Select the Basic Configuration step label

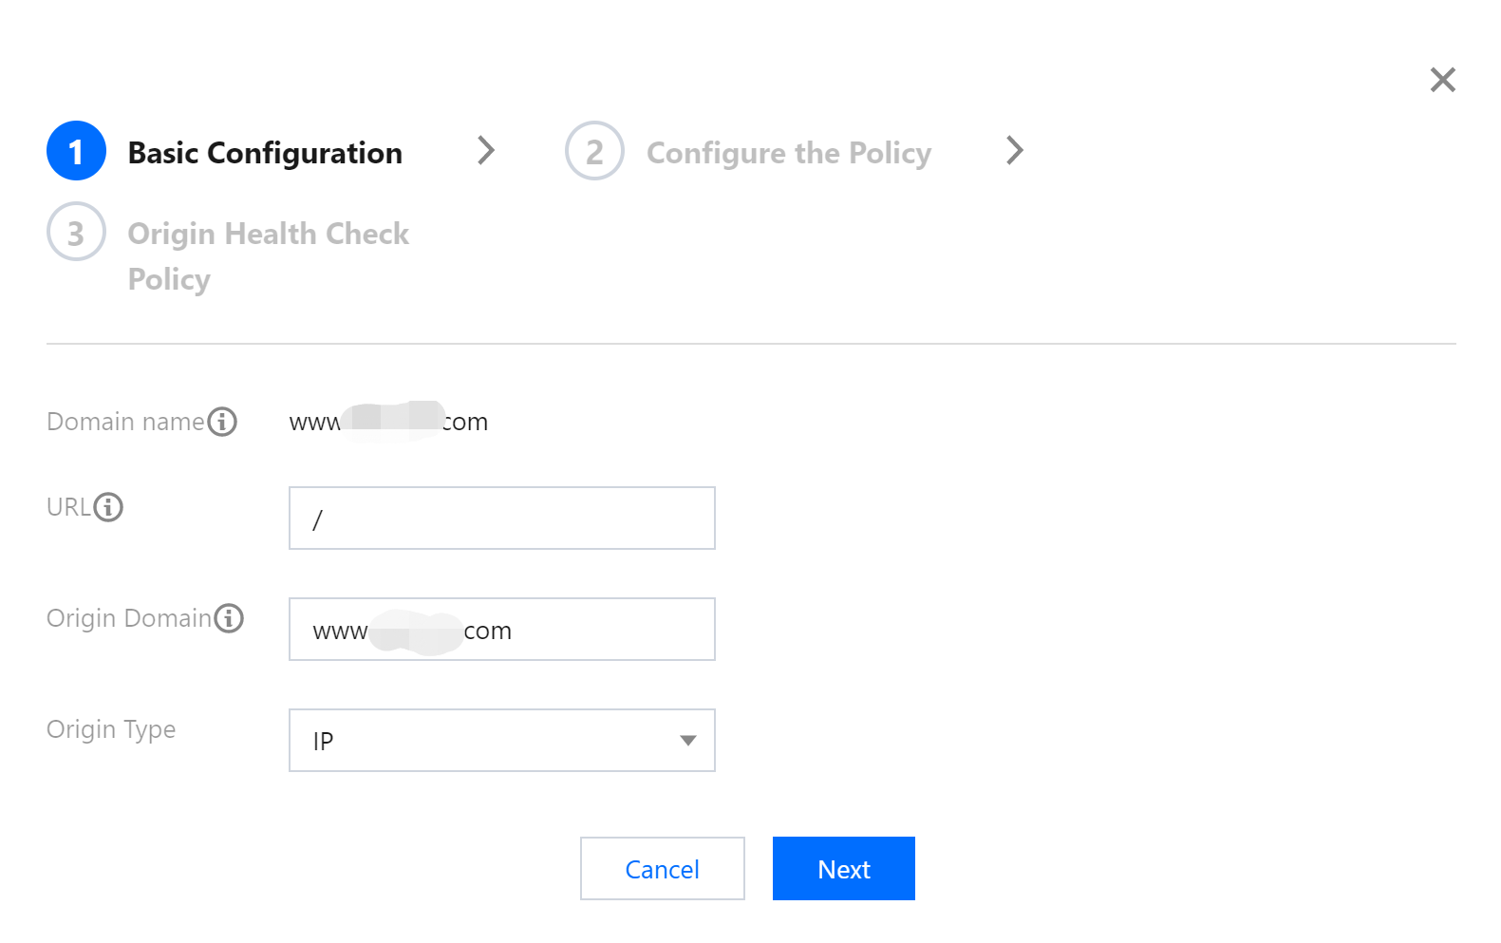[265, 153]
